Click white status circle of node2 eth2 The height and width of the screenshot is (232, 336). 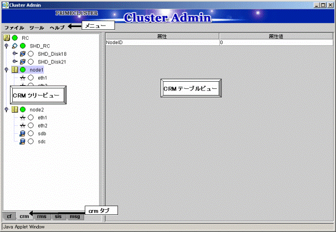coord(30,125)
